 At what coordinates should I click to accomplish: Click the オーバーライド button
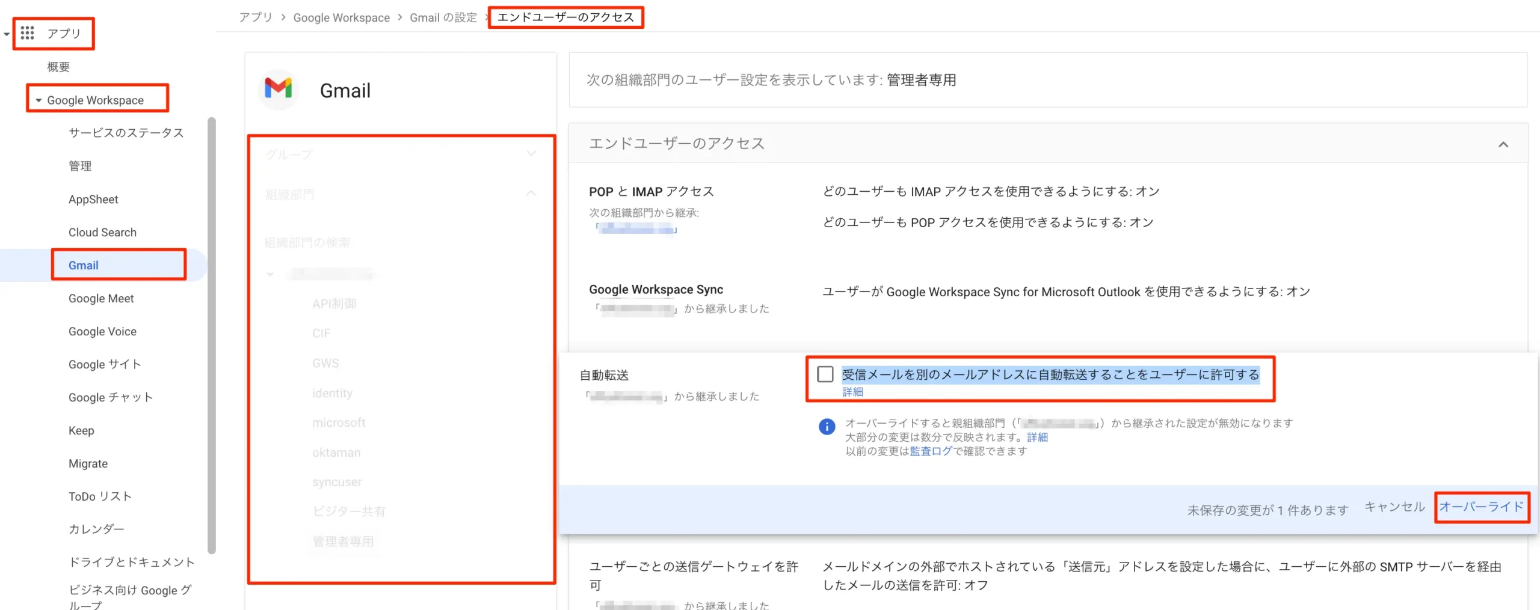point(1481,507)
